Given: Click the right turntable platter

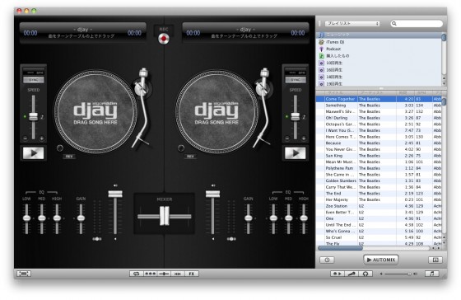Looking at the screenshot, I should (217, 111).
